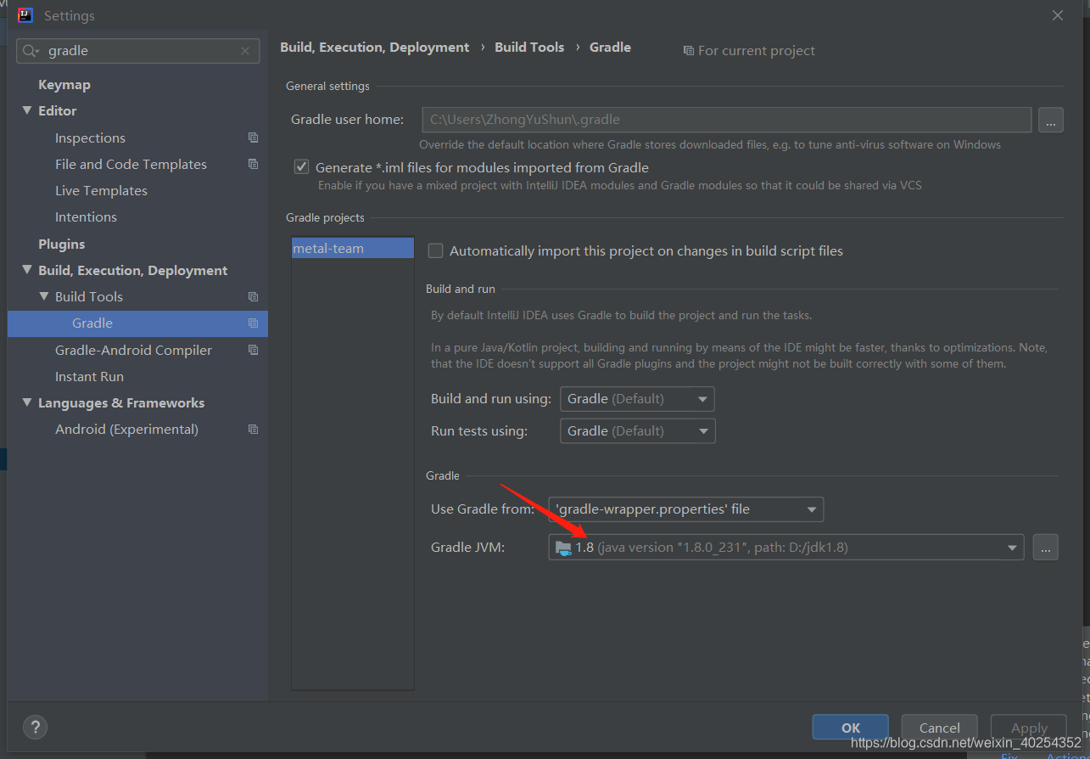
Task: Click the Cancel button
Action: click(x=940, y=728)
